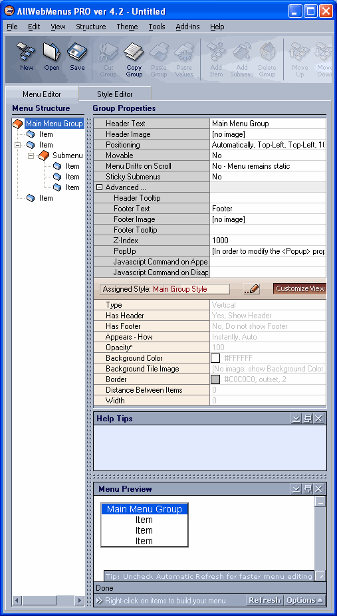
Task: Click the Has Header property row
Action: coord(210,316)
